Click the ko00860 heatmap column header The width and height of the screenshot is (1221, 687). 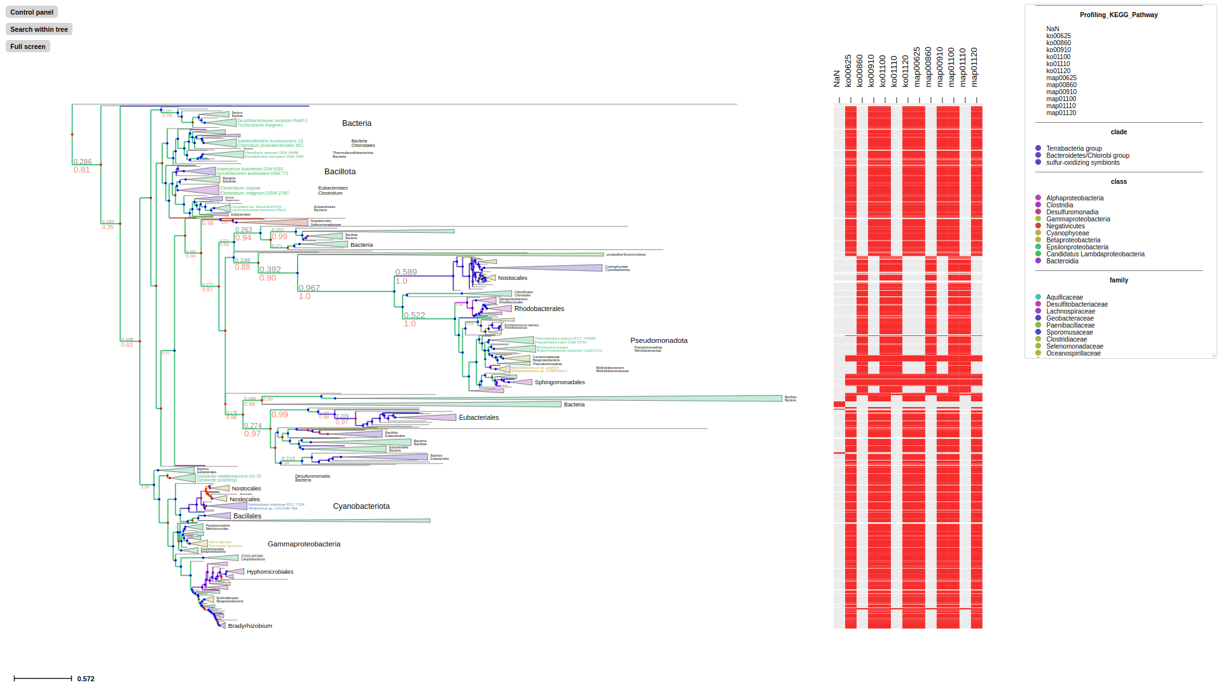(x=860, y=71)
